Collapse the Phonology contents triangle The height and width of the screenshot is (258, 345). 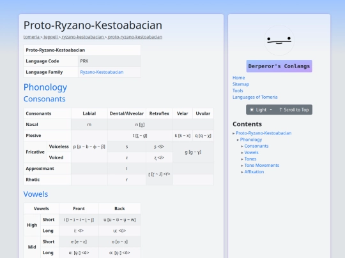pyautogui.click(x=238, y=140)
